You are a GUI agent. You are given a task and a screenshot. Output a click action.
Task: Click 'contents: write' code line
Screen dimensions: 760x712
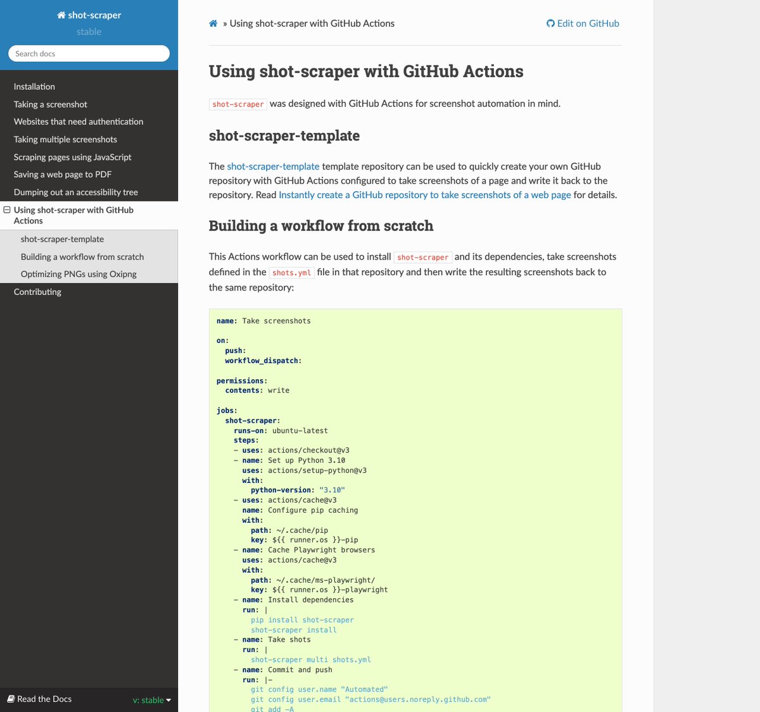pyautogui.click(x=257, y=390)
